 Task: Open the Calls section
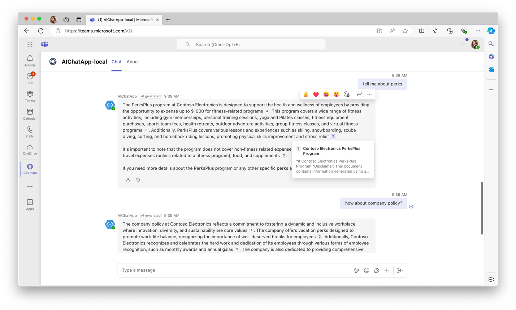point(30,132)
